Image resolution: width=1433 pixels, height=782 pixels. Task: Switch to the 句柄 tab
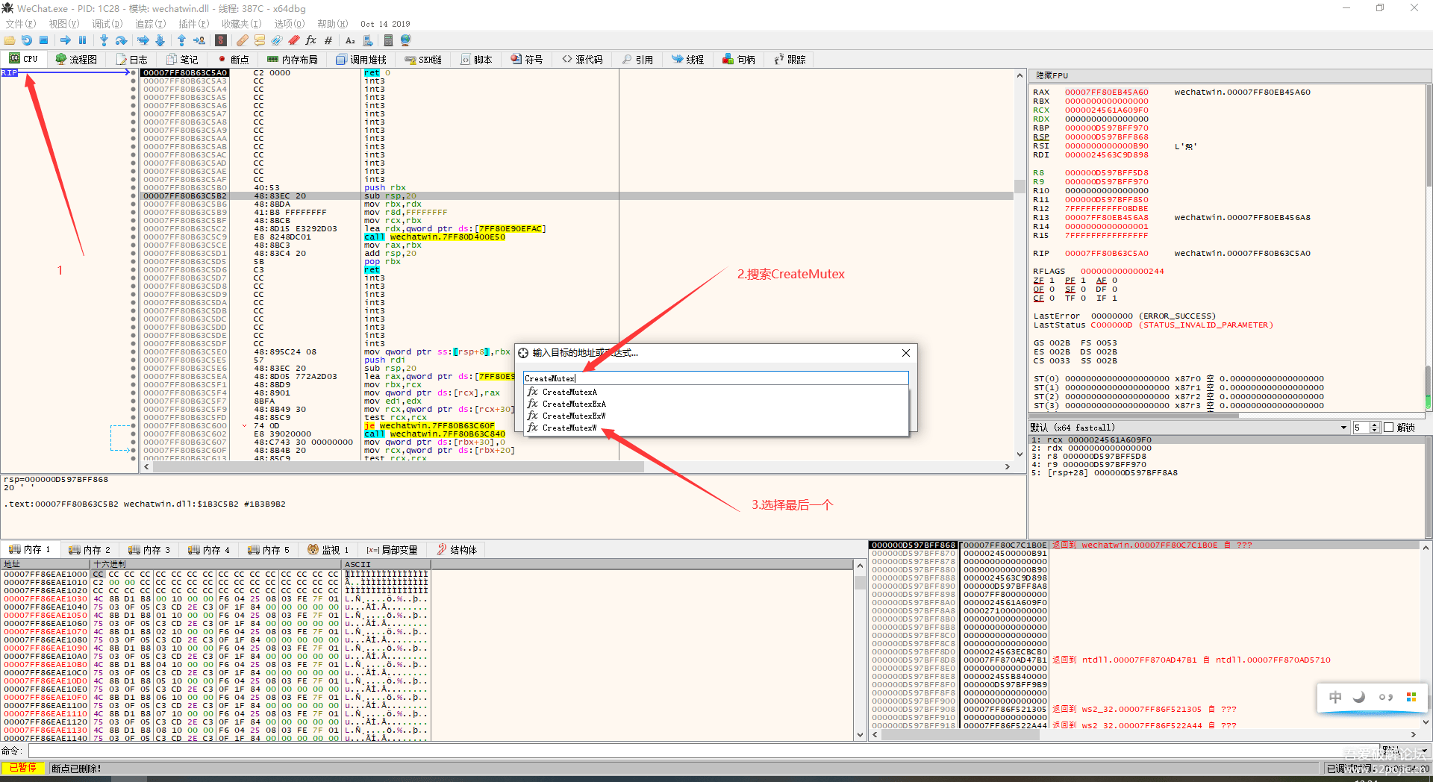click(739, 60)
